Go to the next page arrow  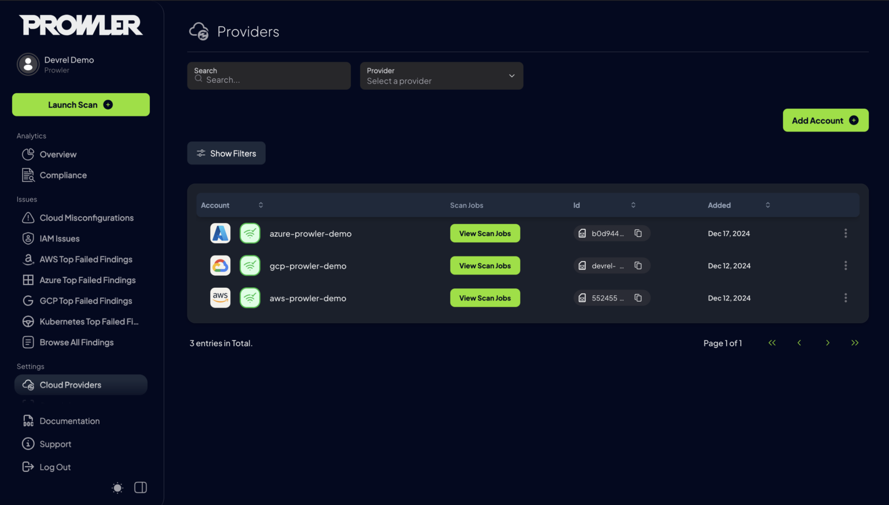(827, 343)
